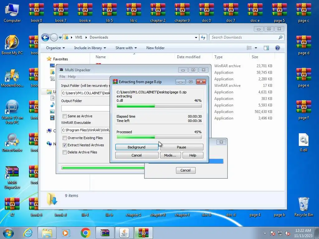Sort by the Type column header
Image resolution: width=319 pixels, height=239 pixels.
(x=218, y=57)
